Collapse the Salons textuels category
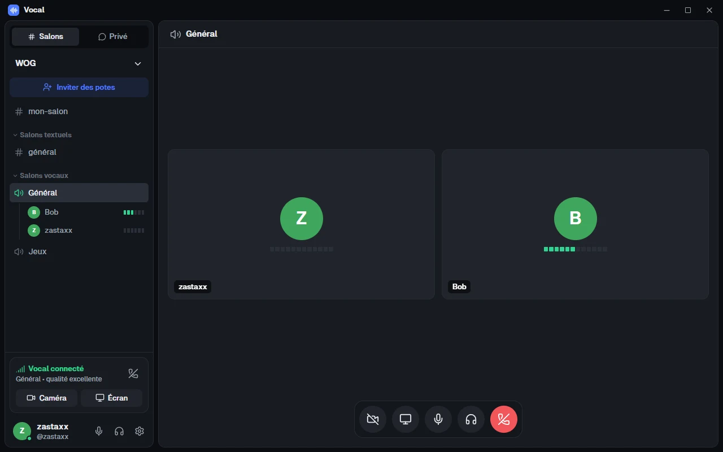Screen dimensions: 723x452 click(42, 135)
